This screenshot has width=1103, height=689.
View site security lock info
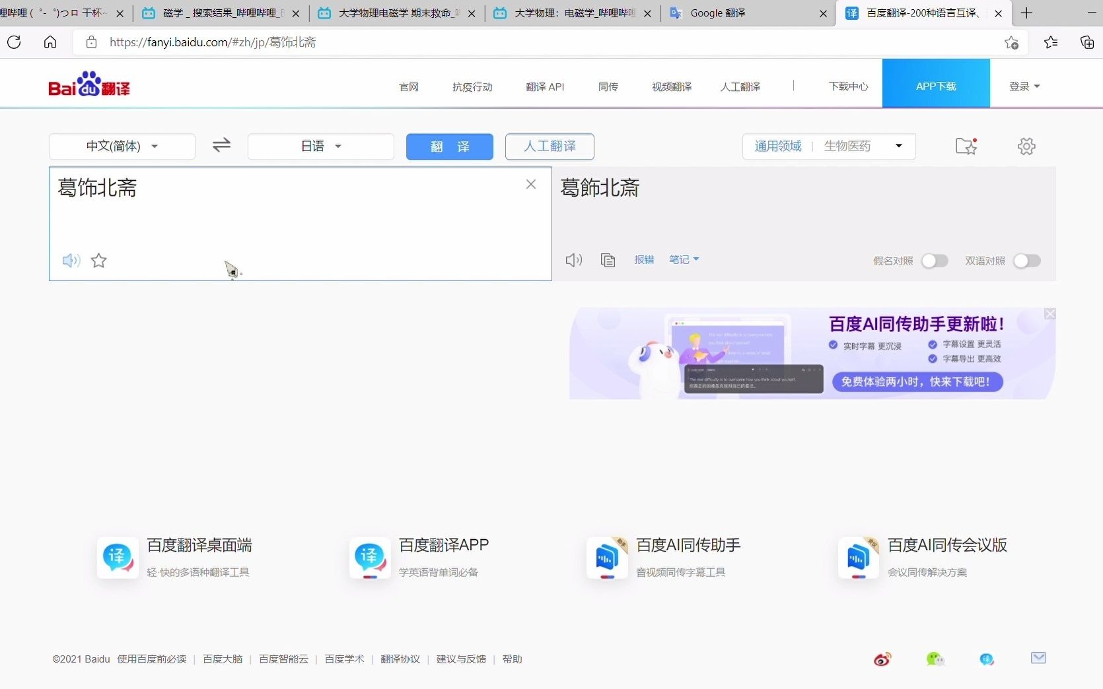[x=92, y=42]
